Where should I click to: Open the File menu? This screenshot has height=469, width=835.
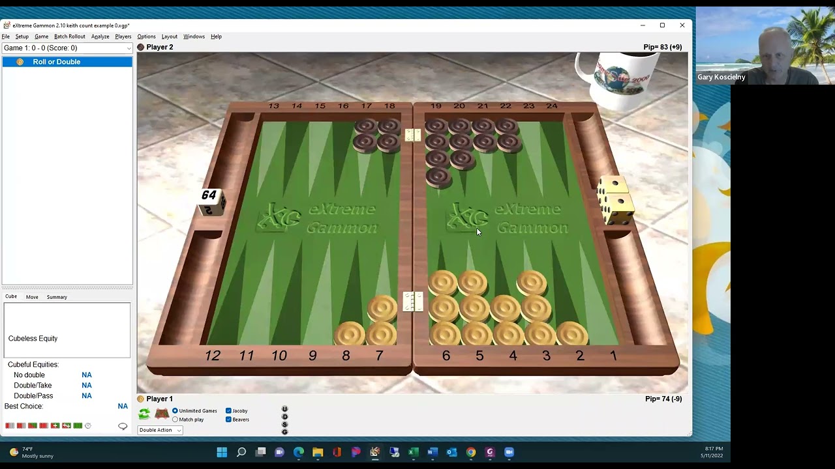(6, 36)
